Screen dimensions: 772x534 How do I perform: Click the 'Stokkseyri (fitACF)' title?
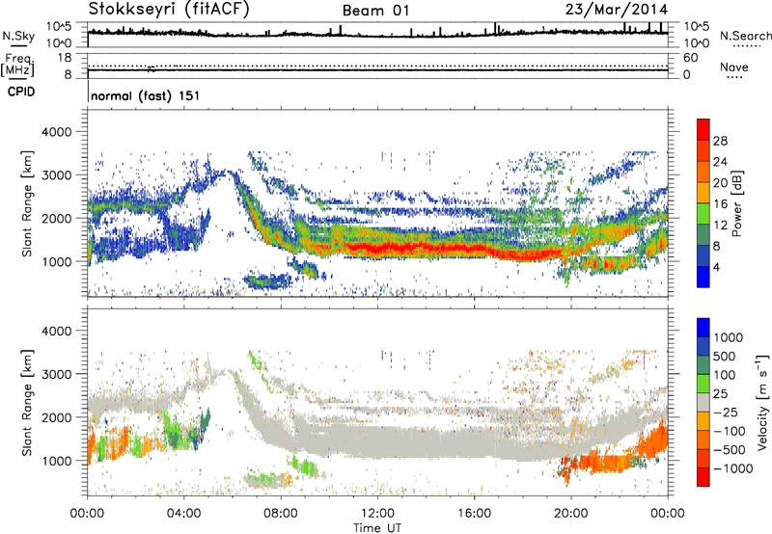click(x=169, y=9)
